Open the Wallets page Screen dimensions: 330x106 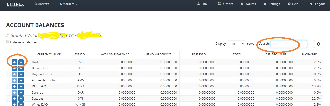[x=248, y=4]
